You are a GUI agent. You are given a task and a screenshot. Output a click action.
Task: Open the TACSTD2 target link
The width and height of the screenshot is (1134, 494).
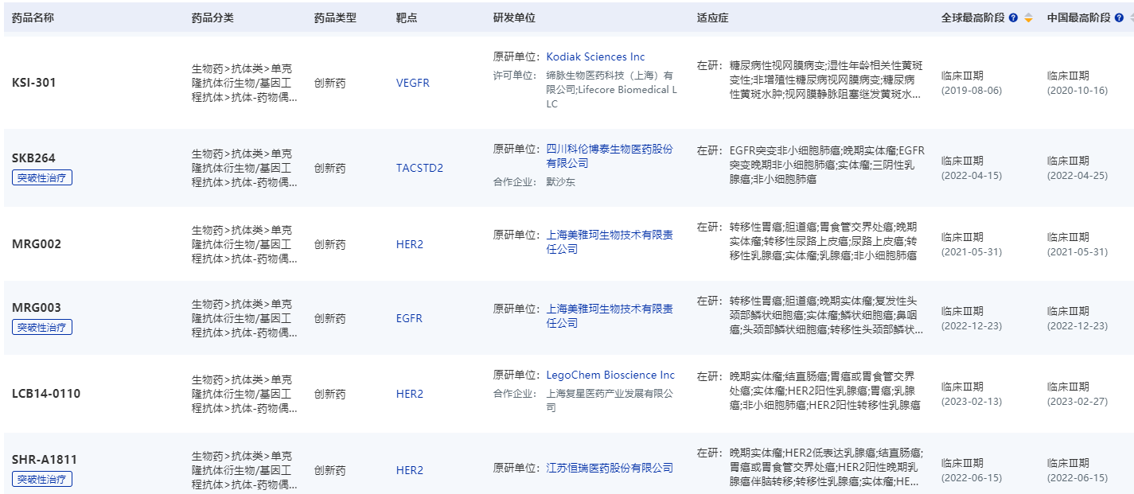coord(419,168)
